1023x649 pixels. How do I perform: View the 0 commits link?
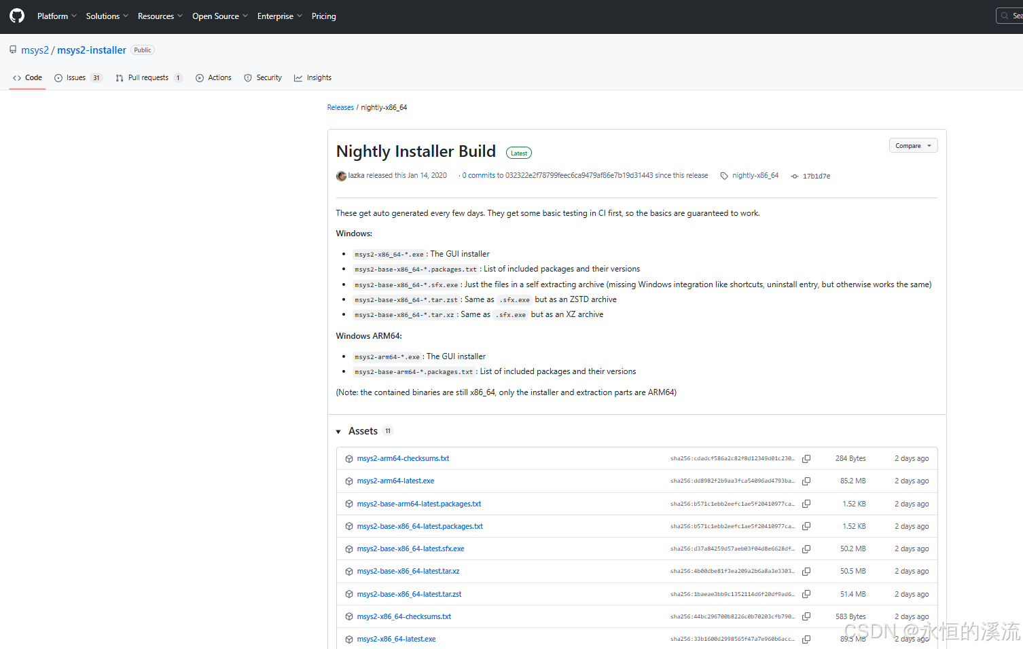pos(479,175)
